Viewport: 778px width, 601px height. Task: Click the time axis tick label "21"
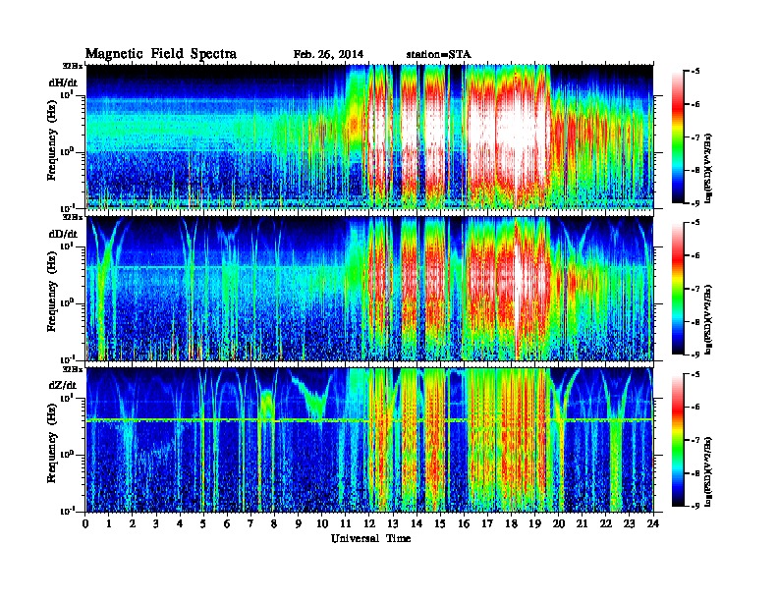582,523
